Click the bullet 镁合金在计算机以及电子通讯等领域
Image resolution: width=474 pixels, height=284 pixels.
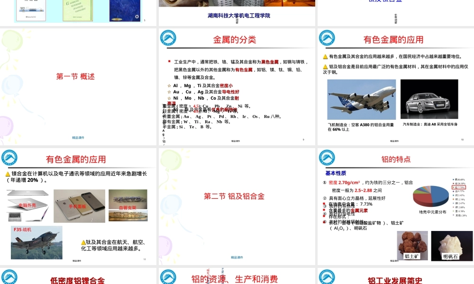[76, 177]
